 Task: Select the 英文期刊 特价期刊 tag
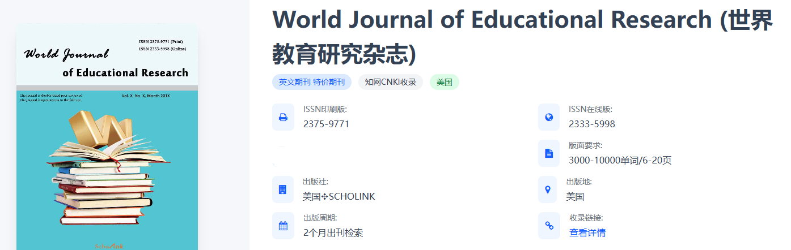312,82
